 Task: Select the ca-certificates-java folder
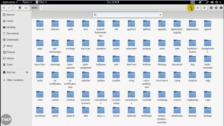70,80
